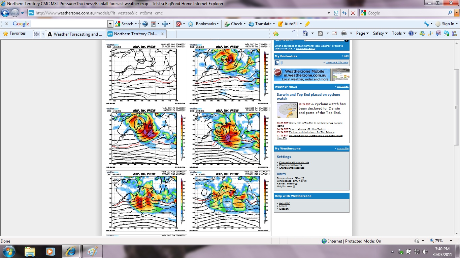Open the Zoom level 75% dropdown arrow

point(451,241)
